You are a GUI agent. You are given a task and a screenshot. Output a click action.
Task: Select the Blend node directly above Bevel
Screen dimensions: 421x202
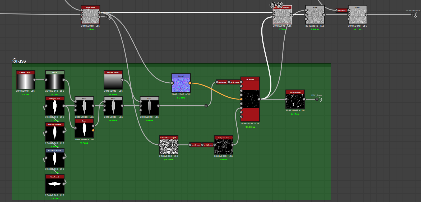84,106
